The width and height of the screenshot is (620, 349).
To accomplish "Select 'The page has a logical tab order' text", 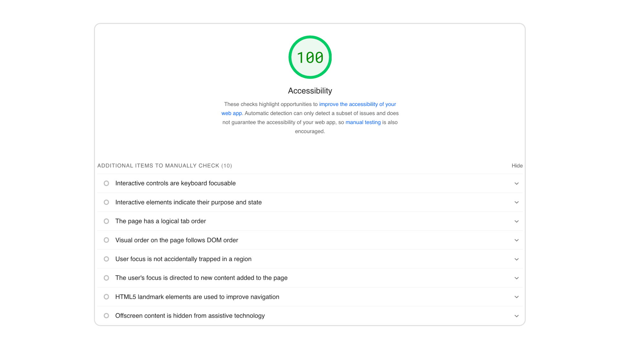I will 160,221.
